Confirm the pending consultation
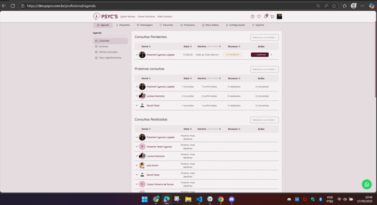This screenshot has height=205, width=377. click(x=260, y=55)
